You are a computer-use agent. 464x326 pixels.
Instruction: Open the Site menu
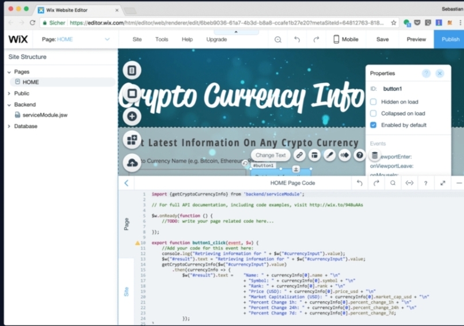click(137, 39)
